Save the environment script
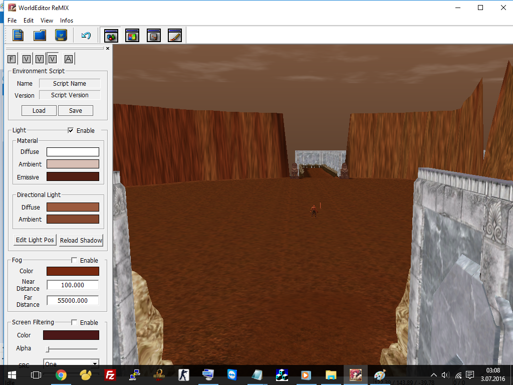This screenshot has width=513, height=385. 76,111
